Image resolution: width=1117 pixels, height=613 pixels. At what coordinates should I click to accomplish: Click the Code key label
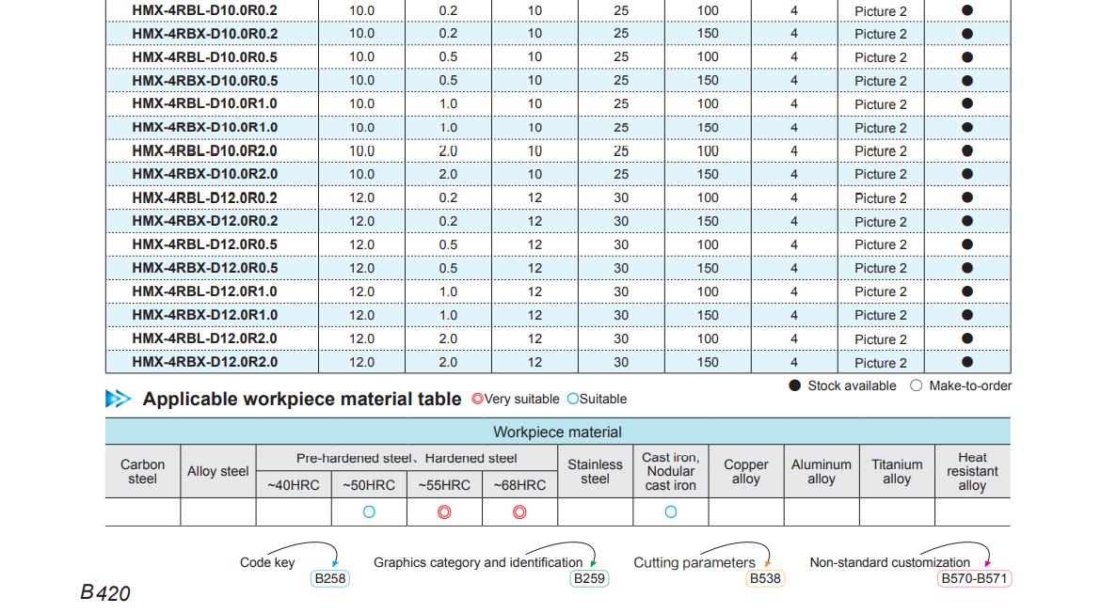click(267, 562)
